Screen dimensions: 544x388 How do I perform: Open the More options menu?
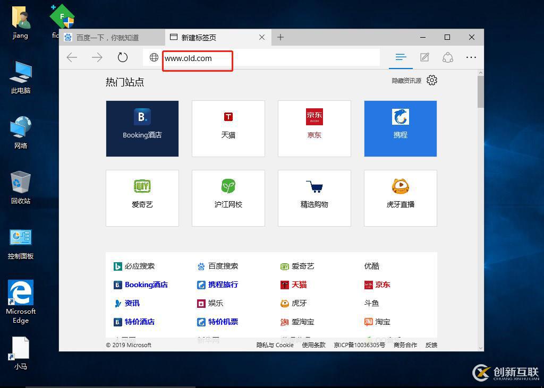pos(471,57)
